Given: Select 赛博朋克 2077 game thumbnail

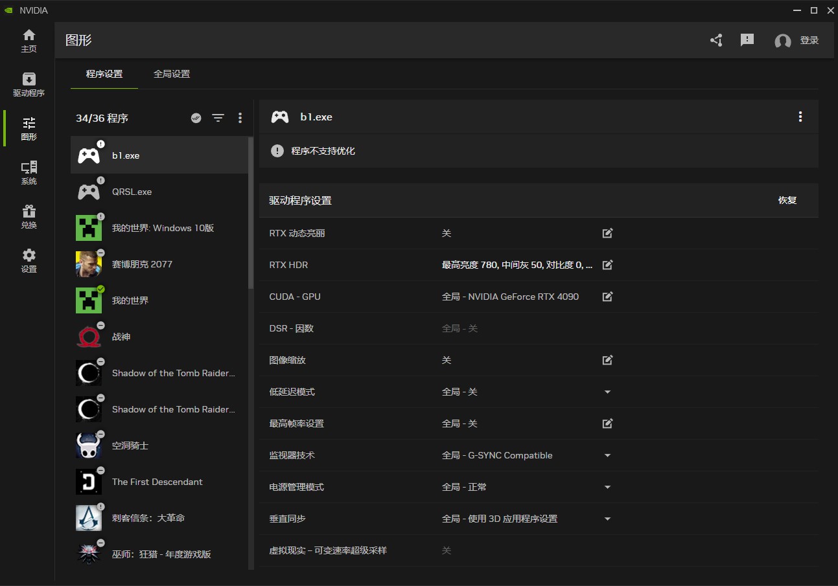Looking at the screenshot, I should click(x=89, y=264).
